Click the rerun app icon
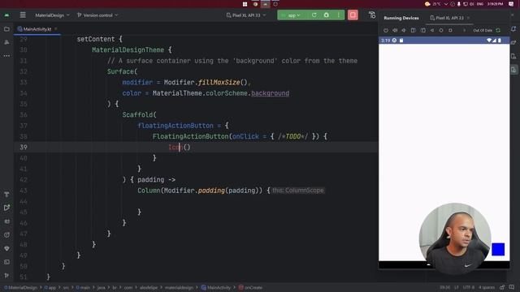Image resolution: width=520 pixels, height=292 pixels. pyautogui.click(x=314, y=15)
